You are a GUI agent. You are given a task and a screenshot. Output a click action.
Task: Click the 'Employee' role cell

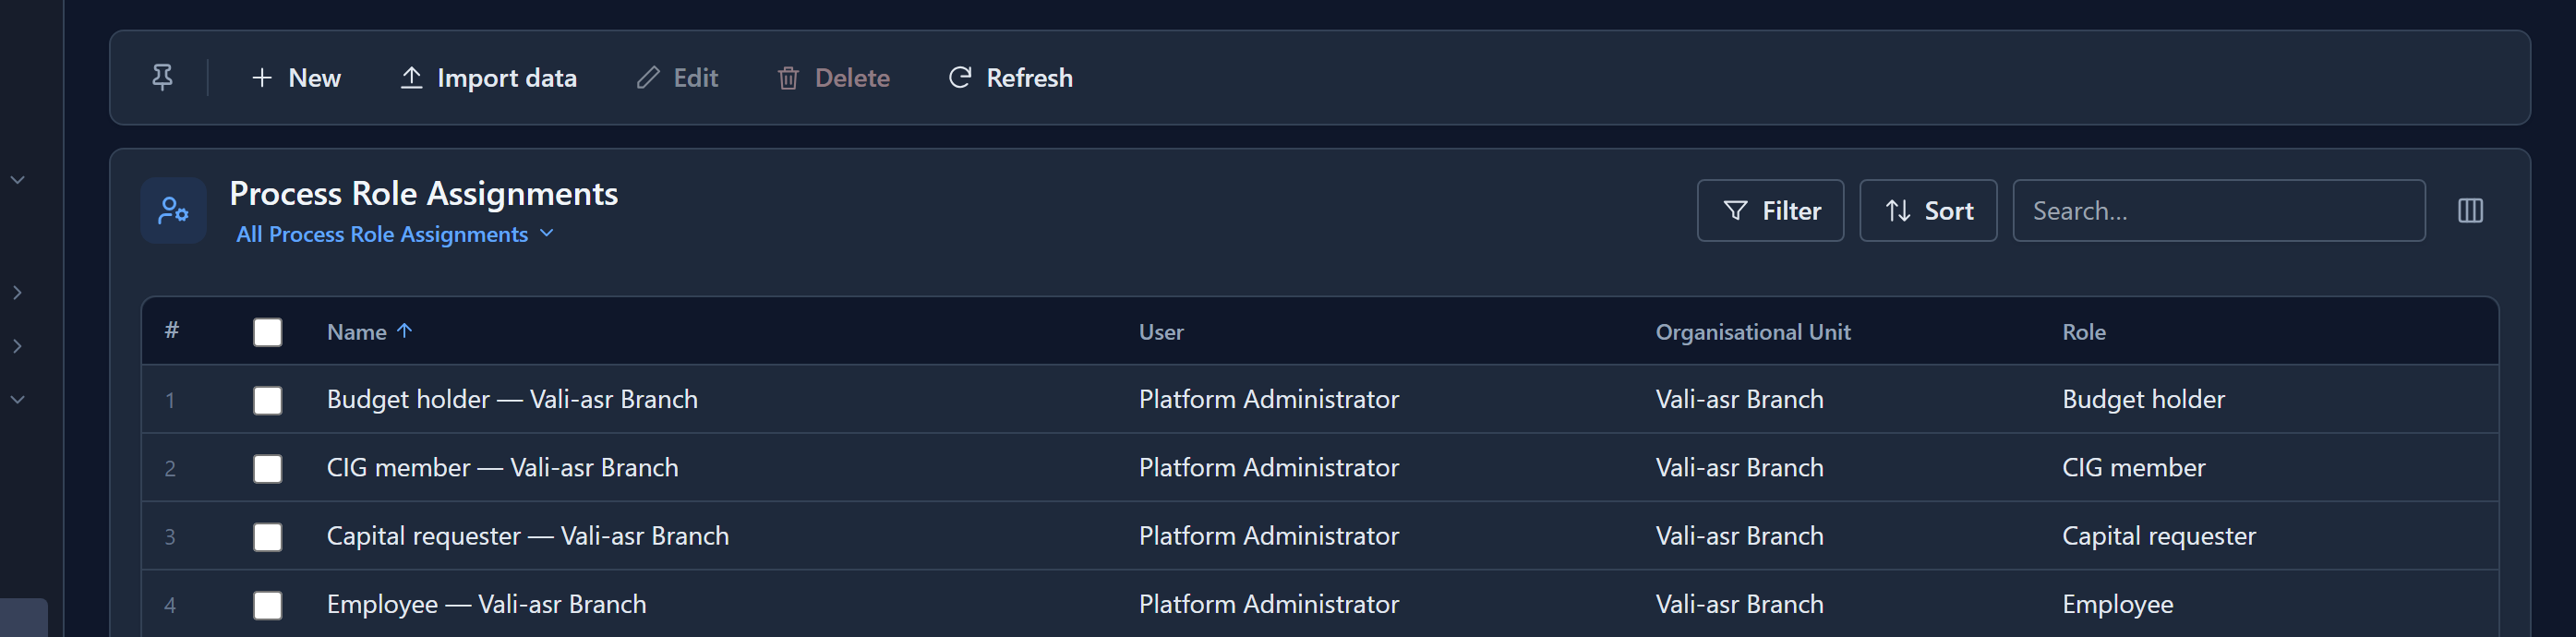coord(2117,604)
